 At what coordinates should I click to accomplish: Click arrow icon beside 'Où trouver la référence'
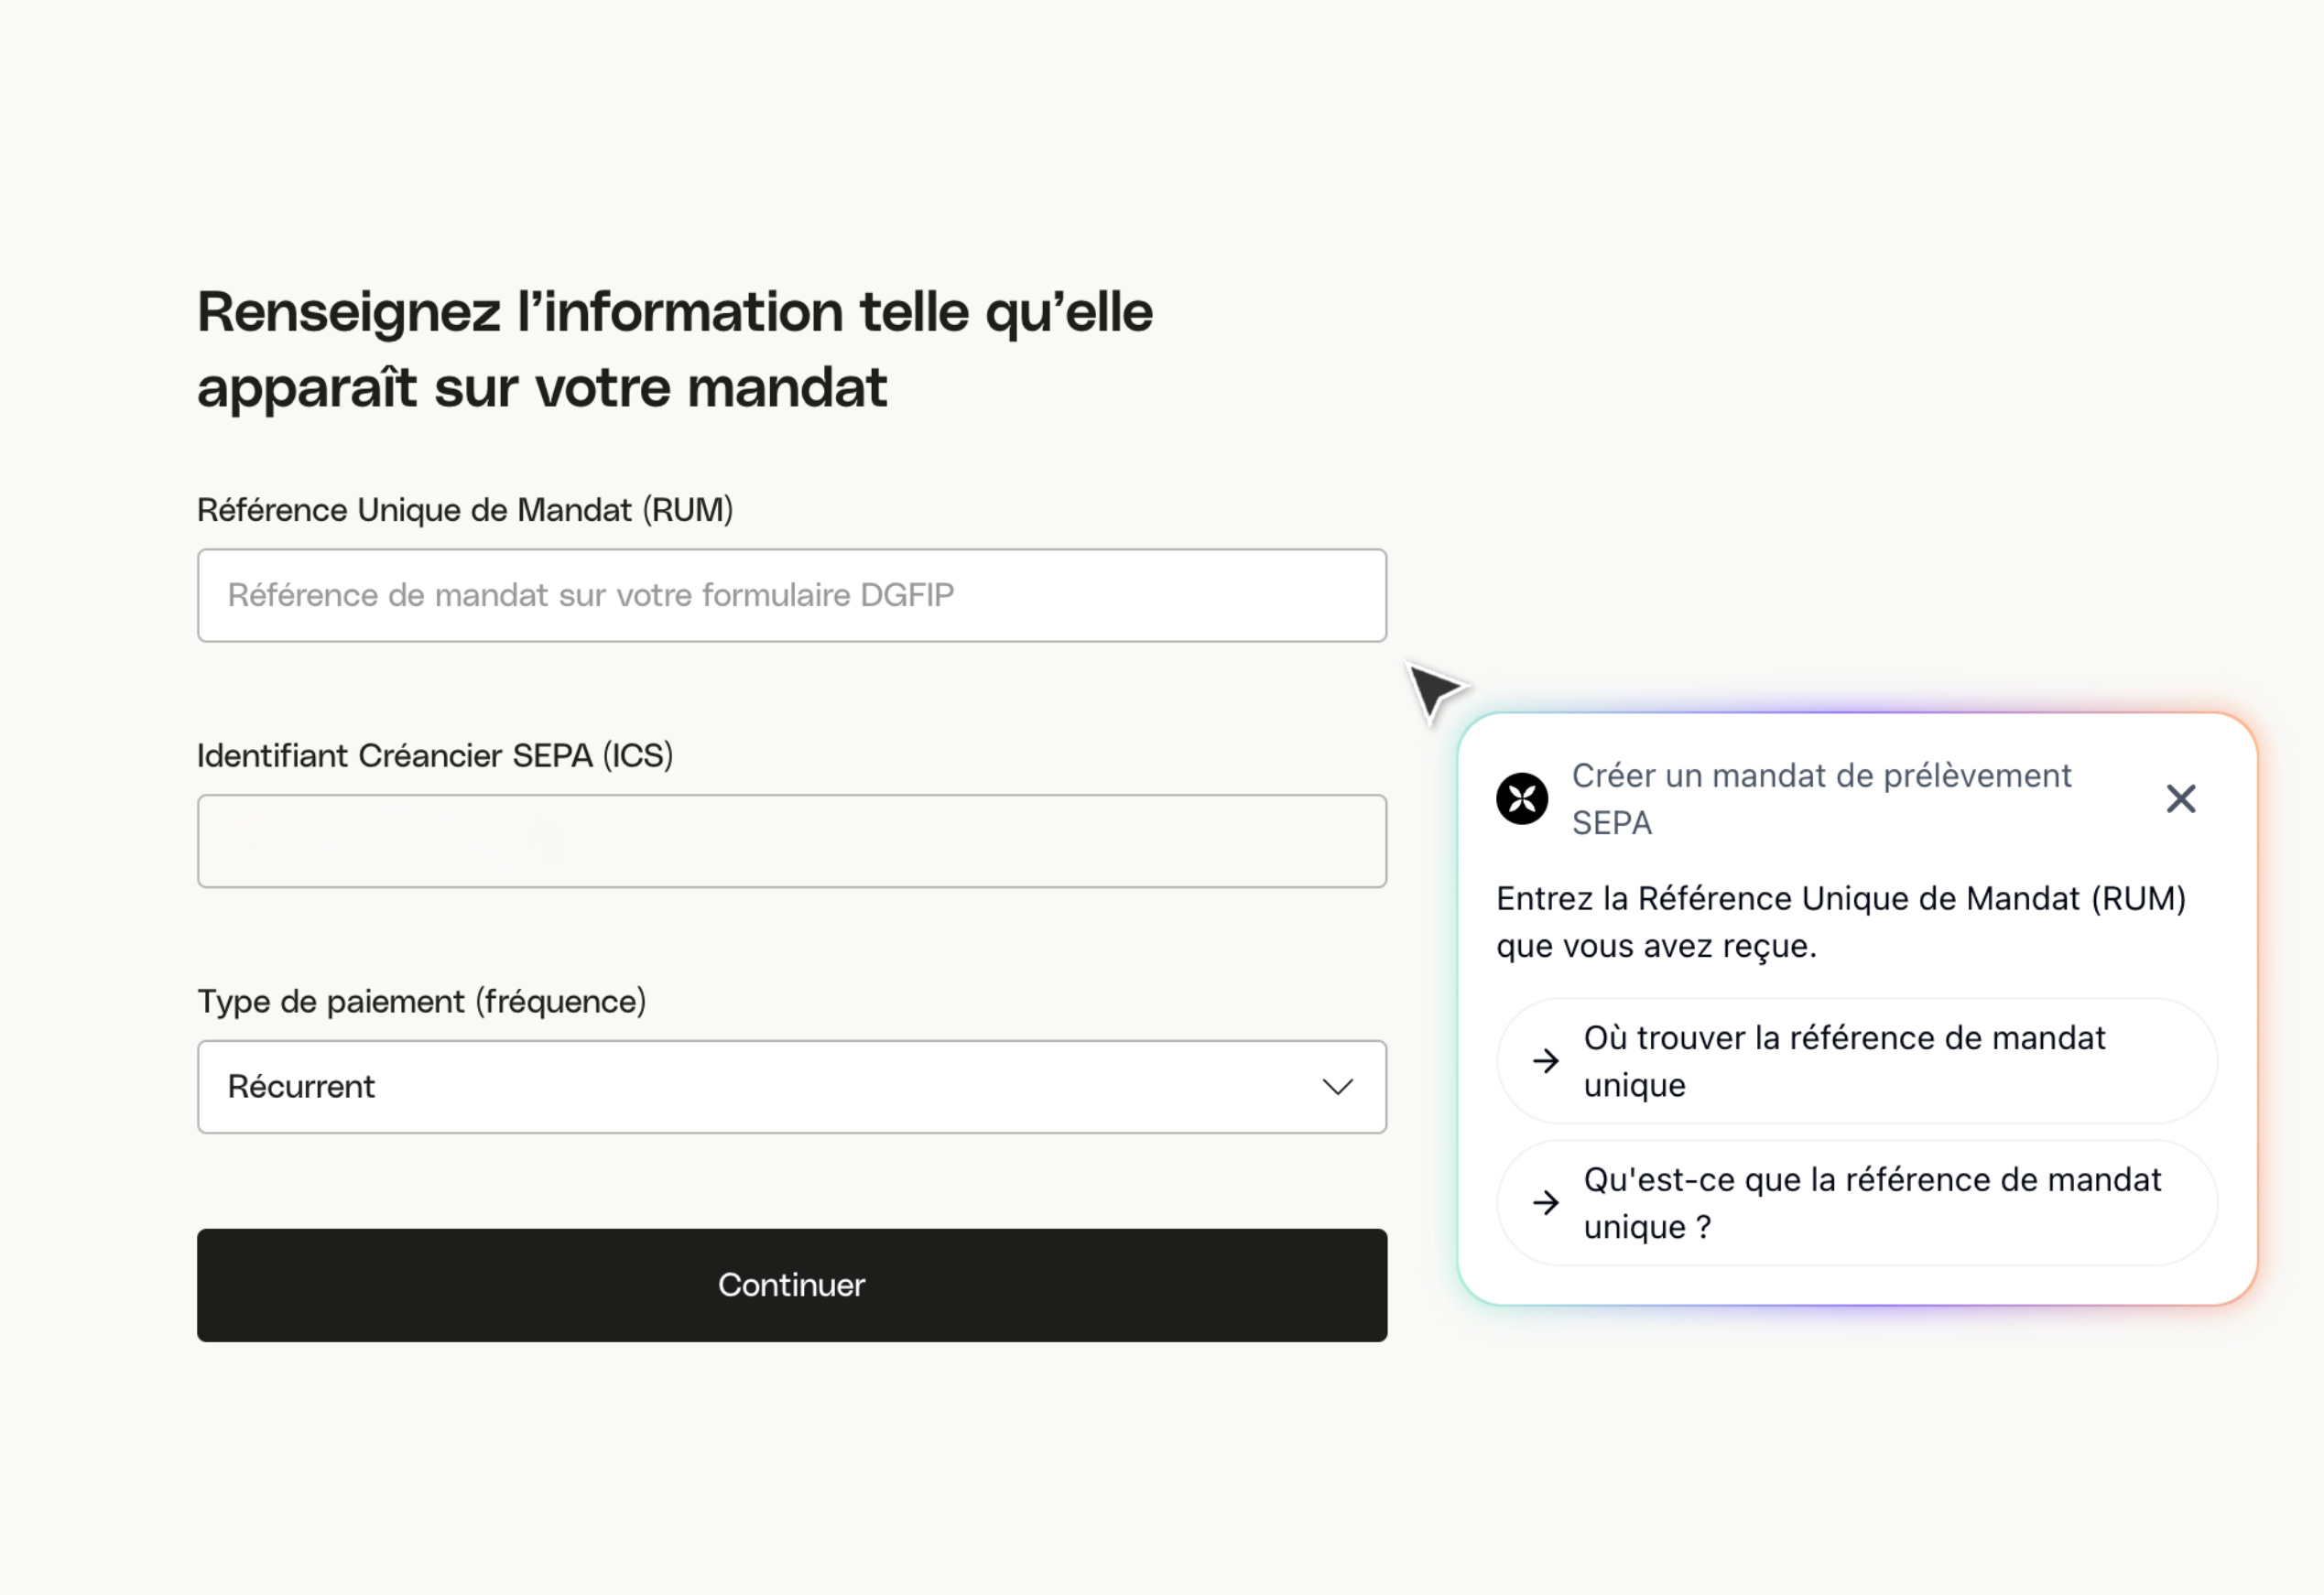click(x=1546, y=1061)
